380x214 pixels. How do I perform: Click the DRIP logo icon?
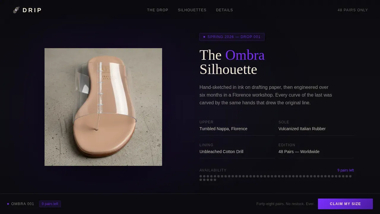click(16, 10)
